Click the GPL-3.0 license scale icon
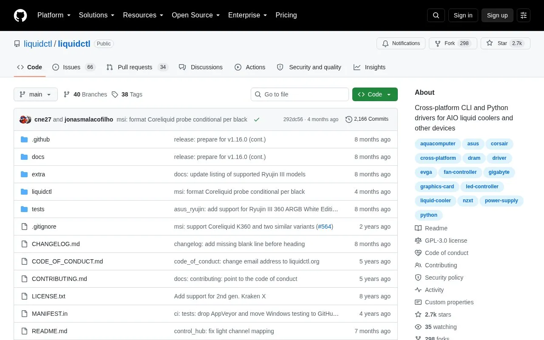 [418, 241]
